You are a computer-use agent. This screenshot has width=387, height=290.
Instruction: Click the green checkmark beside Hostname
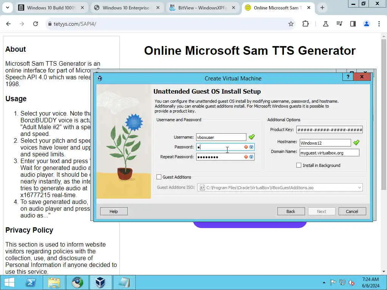tap(356, 142)
